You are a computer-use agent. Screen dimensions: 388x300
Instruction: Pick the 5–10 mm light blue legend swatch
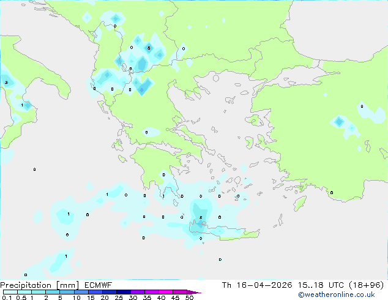[67, 292]
